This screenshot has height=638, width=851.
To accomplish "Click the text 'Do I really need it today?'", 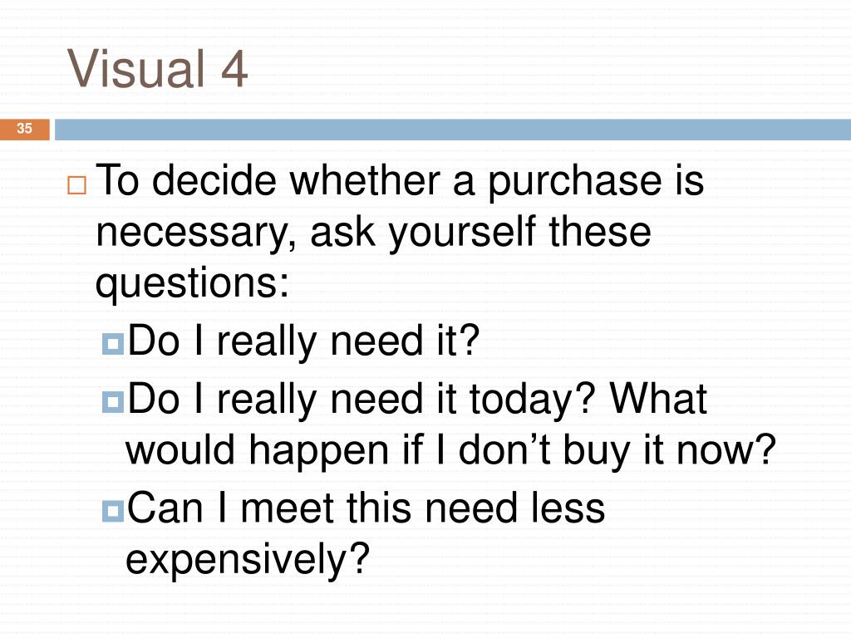I will (x=362, y=400).
